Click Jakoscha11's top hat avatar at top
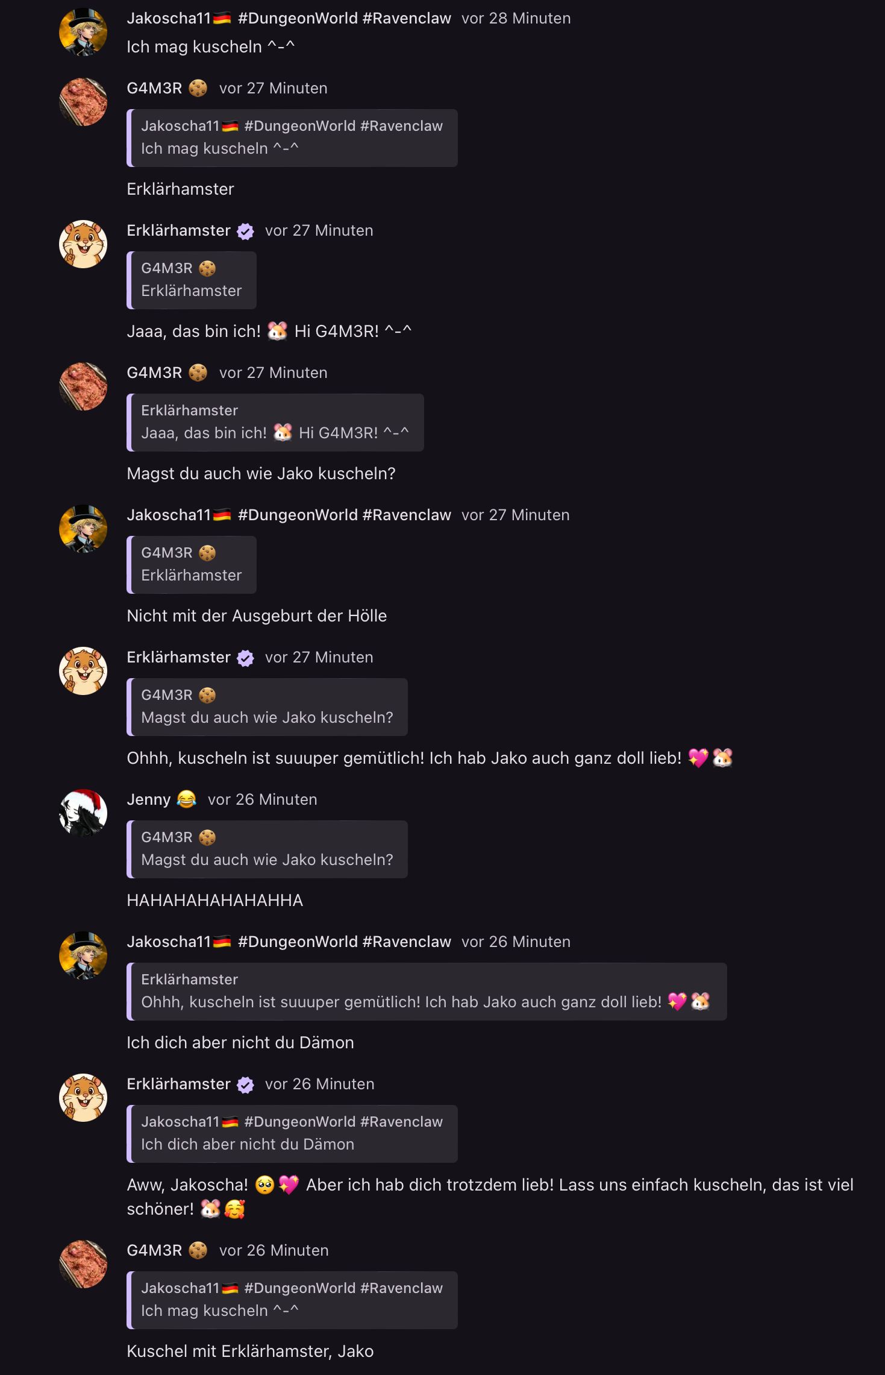The image size is (885, 1375). point(83,32)
